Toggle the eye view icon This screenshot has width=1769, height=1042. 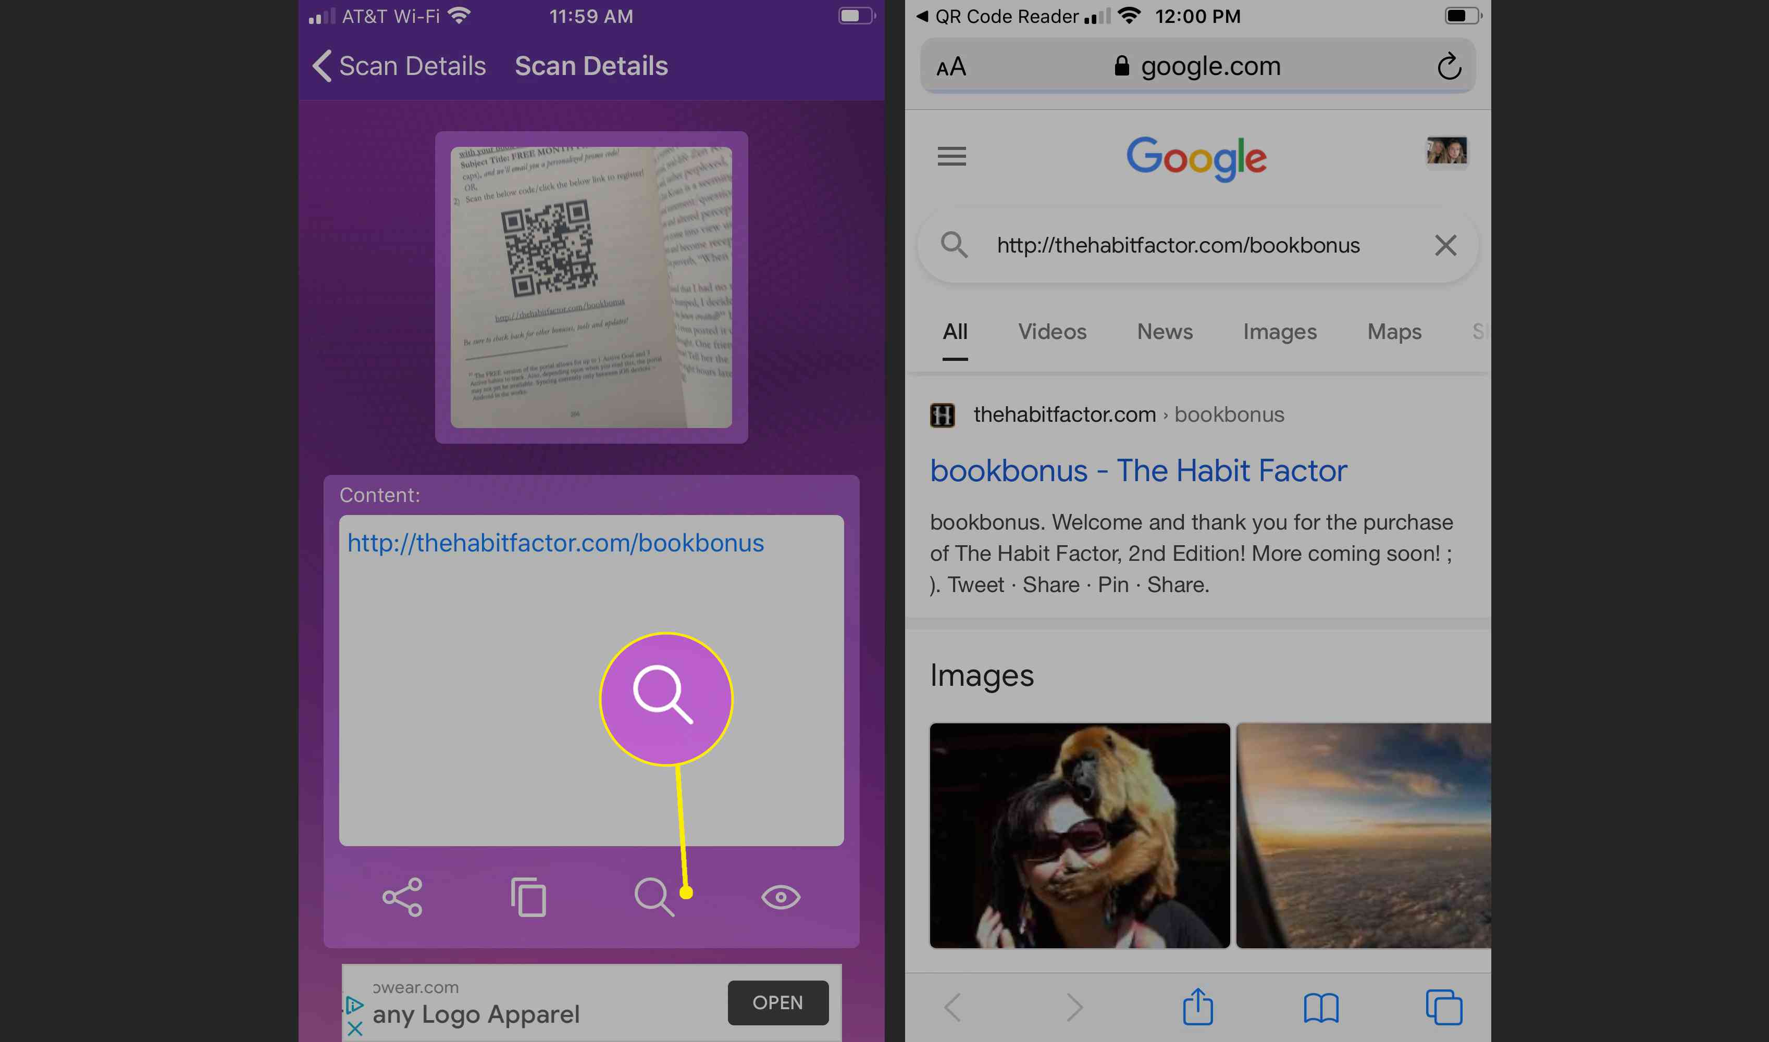pyautogui.click(x=781, y=897)
